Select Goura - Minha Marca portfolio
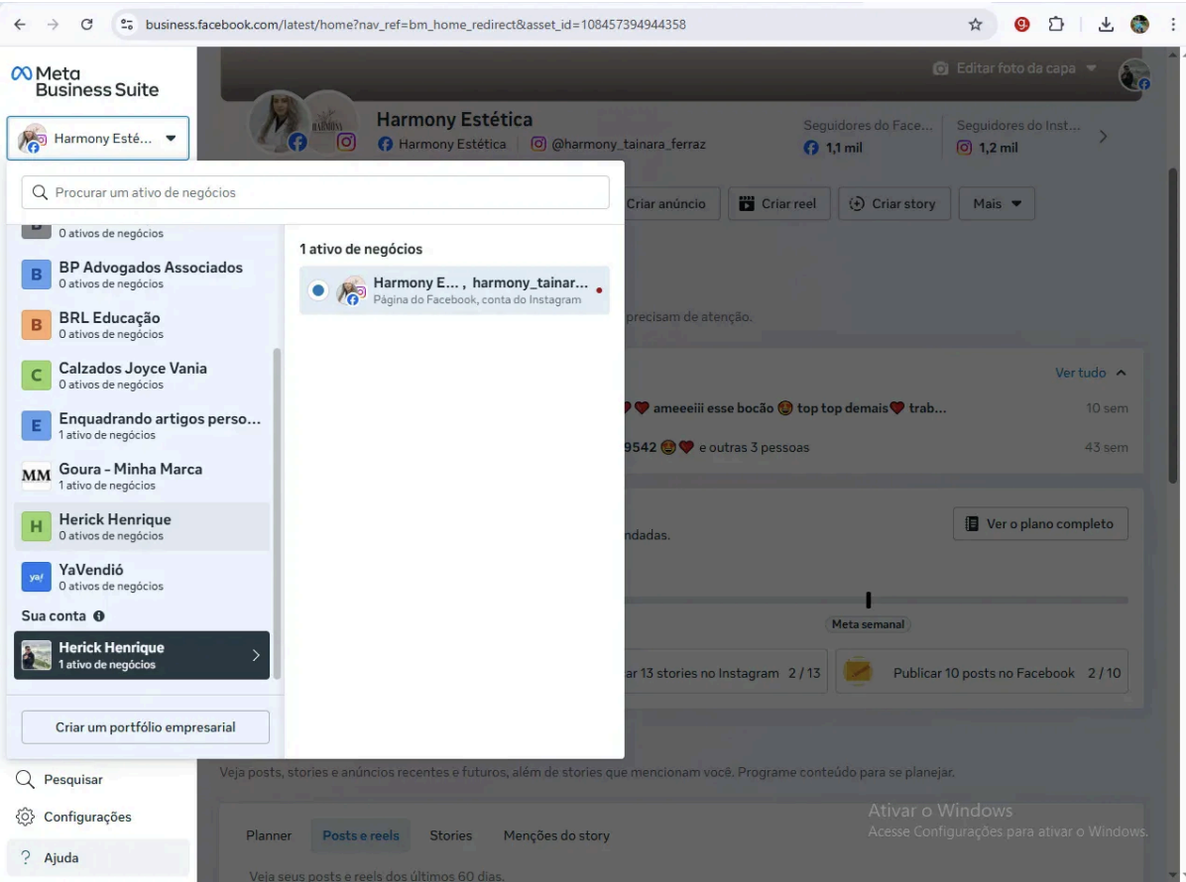Viewport: 1186px width, 882px height. tap(142, 476)
